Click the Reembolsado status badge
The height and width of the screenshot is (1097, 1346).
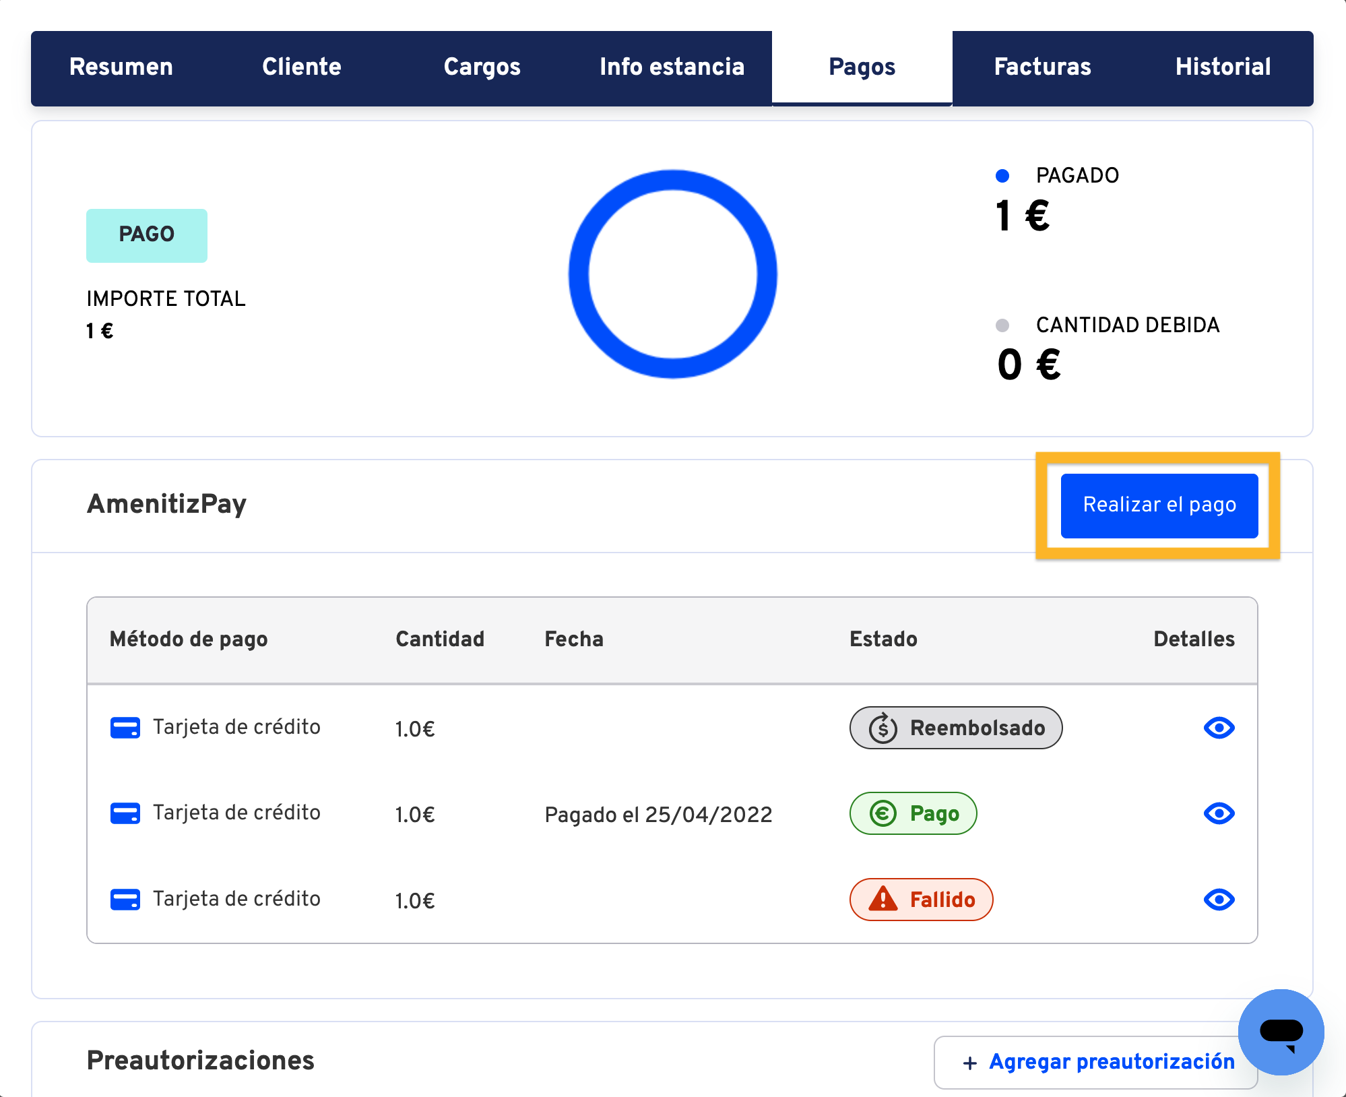click(x=956, y=728)
